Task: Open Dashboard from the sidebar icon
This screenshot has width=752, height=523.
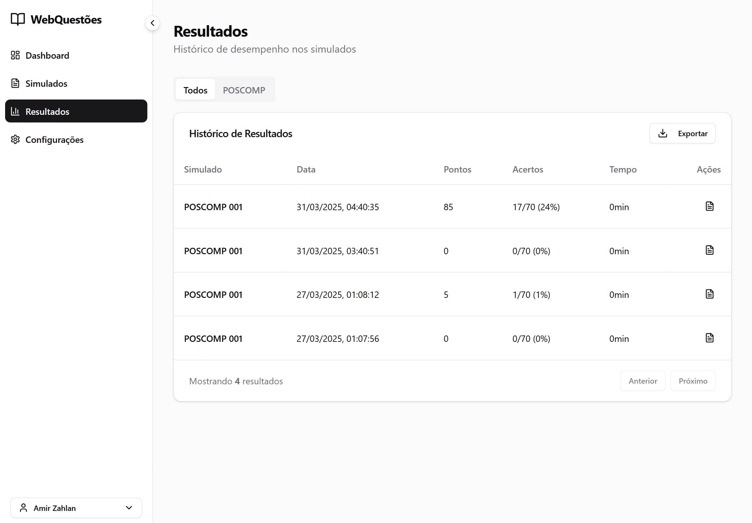Action: click(x=15, y=55)
